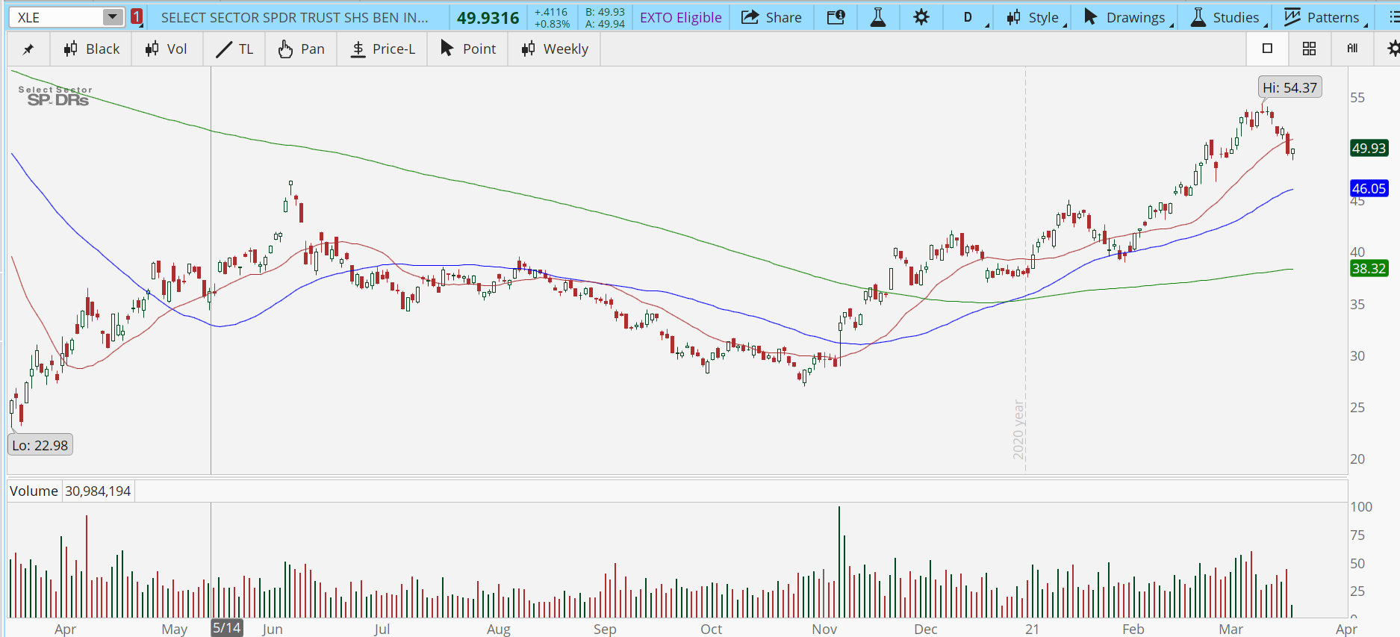Choose the Point cursor tool
This screenshot has width=1400, height=637.
tap(468, 49)
